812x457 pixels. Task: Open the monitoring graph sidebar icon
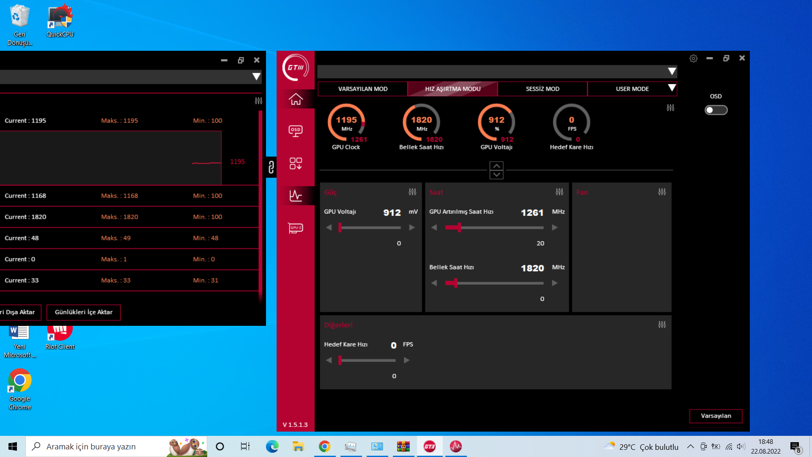click(x=296, y=195)
